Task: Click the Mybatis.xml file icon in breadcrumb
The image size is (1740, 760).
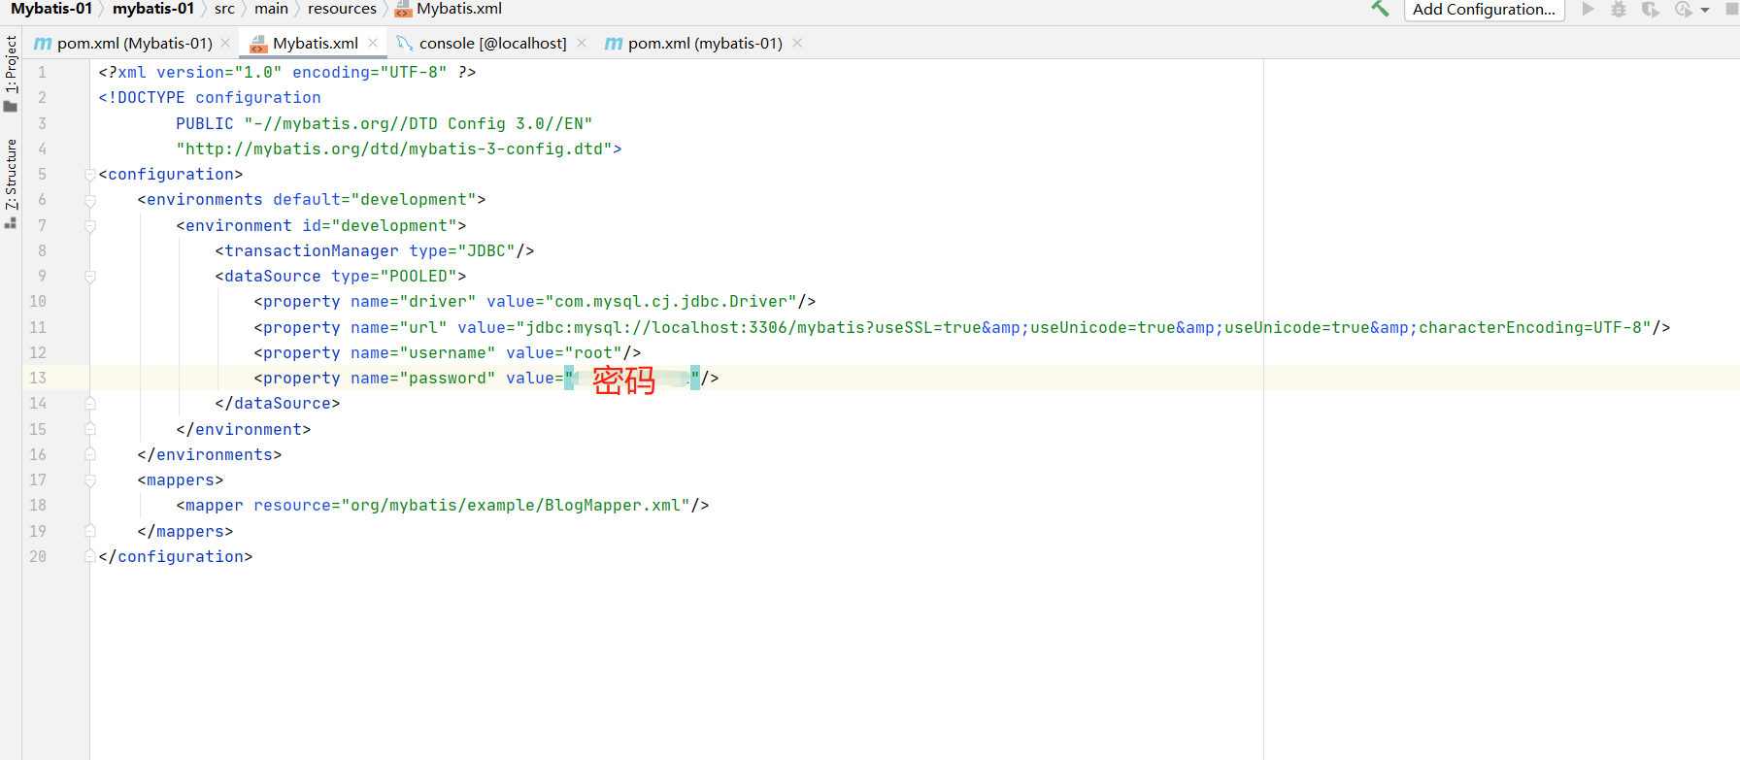Action: 403,9
